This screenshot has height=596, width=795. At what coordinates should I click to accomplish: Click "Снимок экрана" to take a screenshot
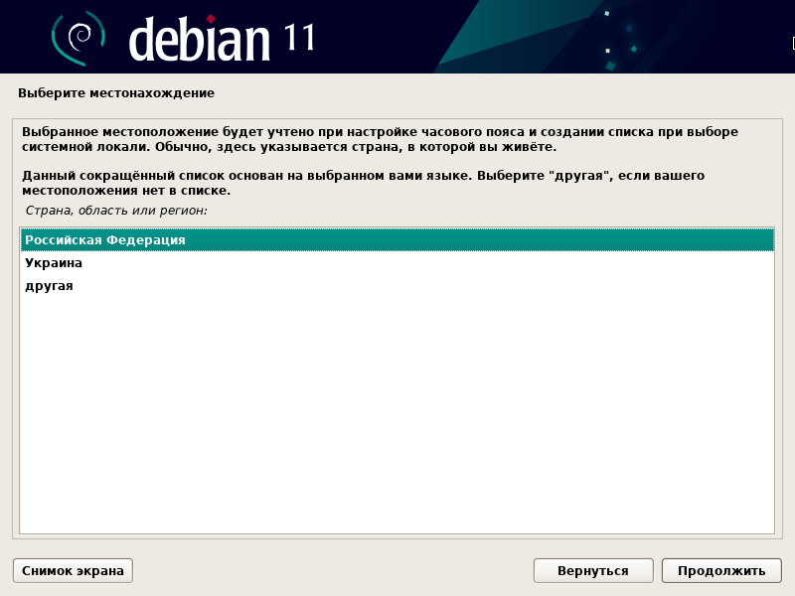coord(71,570)
